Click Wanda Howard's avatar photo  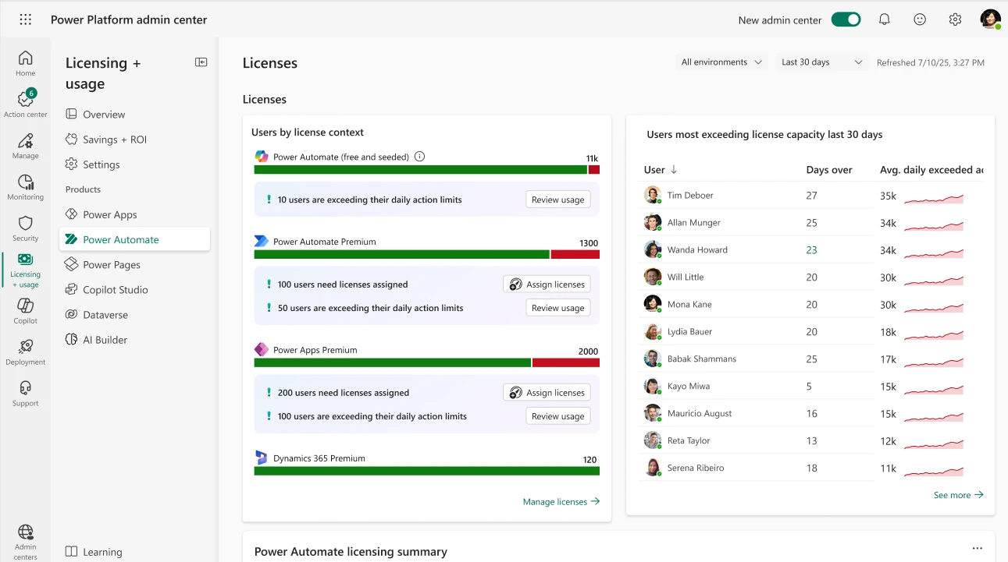(x=653, y=249)
